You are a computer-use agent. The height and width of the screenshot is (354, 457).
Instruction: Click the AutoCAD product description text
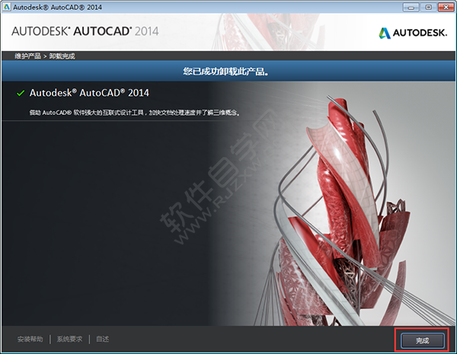pyautogui.click(x=135, y=113)
